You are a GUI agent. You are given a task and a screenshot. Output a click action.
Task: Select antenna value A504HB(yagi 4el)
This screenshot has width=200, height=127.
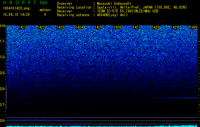[112, 15]
